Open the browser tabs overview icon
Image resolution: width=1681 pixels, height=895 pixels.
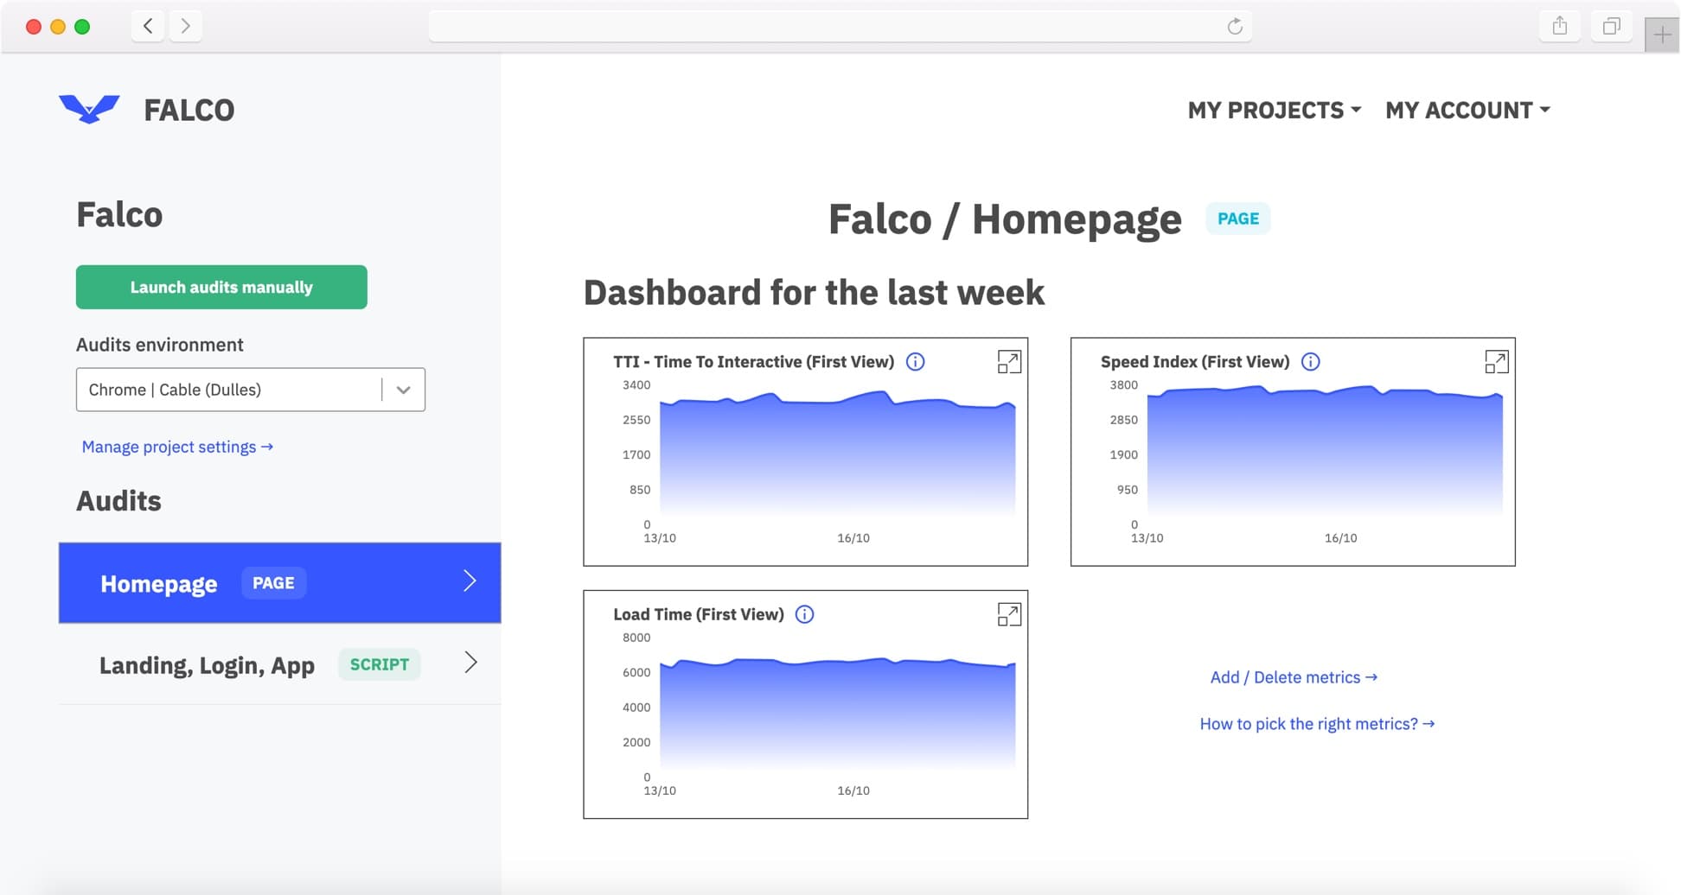[1612, 26]
